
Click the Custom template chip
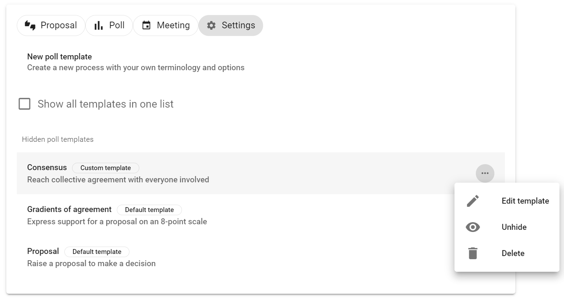106,168
